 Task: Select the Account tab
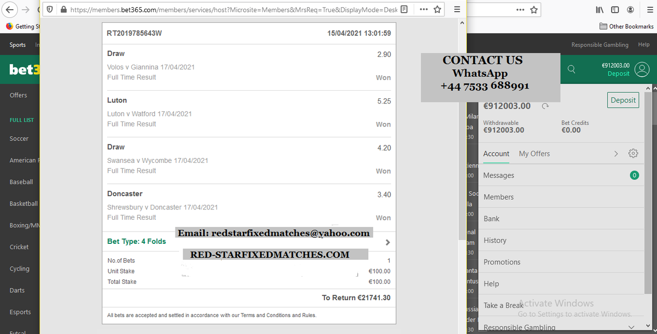coord(496,154)
